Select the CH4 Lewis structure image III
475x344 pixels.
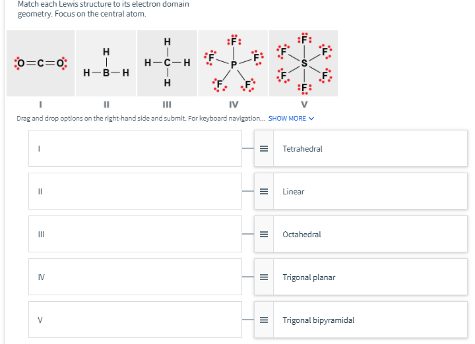click(167, 63)
